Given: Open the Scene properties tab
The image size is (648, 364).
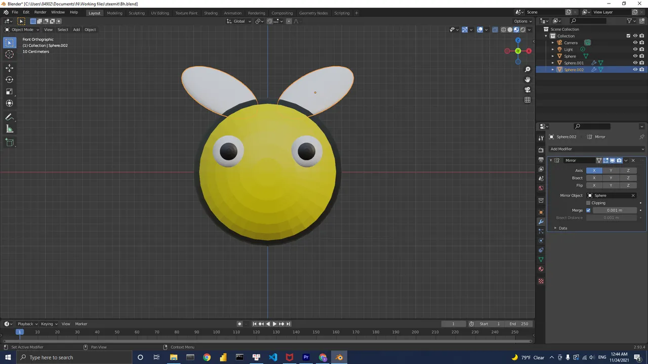Looking at the screenshot, I should (x=541, y=178).
